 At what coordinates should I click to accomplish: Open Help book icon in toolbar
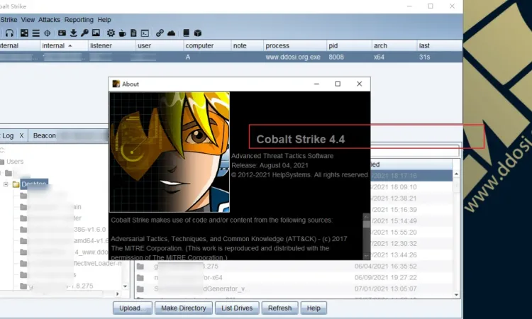(187, 33)
